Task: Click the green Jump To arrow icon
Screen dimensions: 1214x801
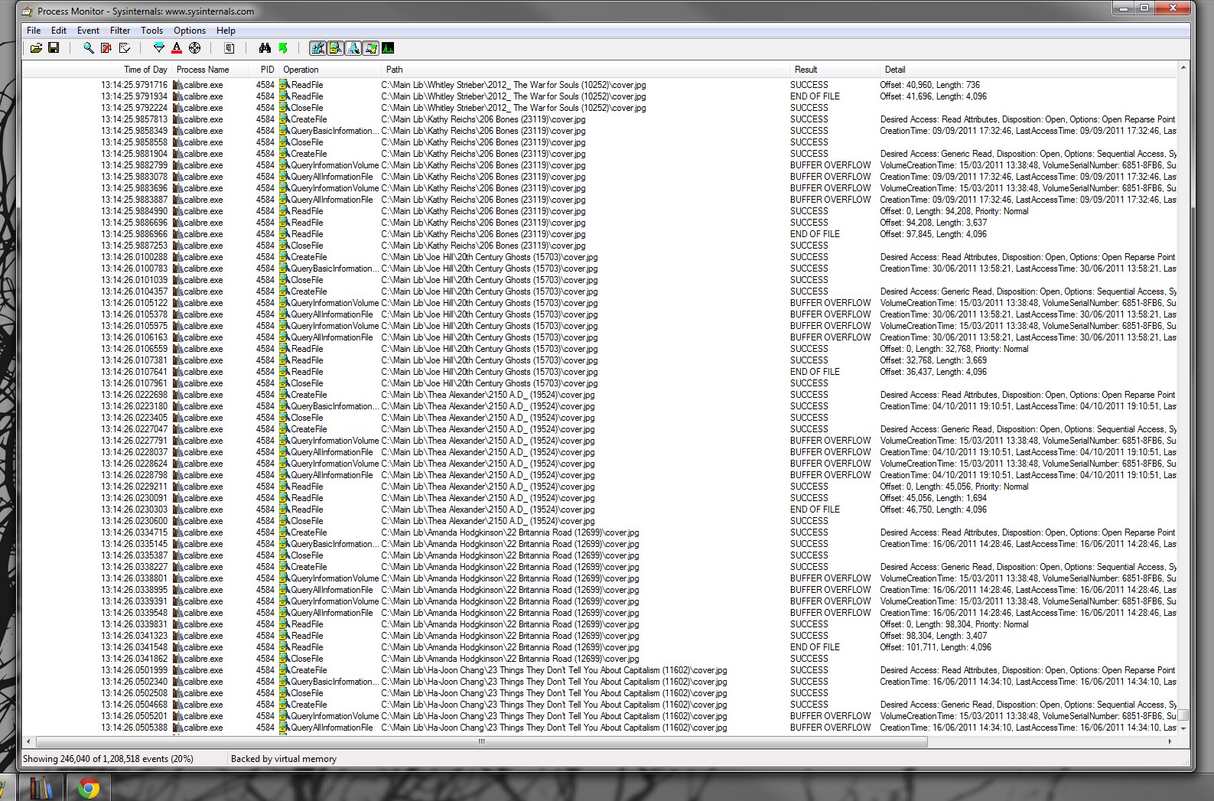Action: 282,48
